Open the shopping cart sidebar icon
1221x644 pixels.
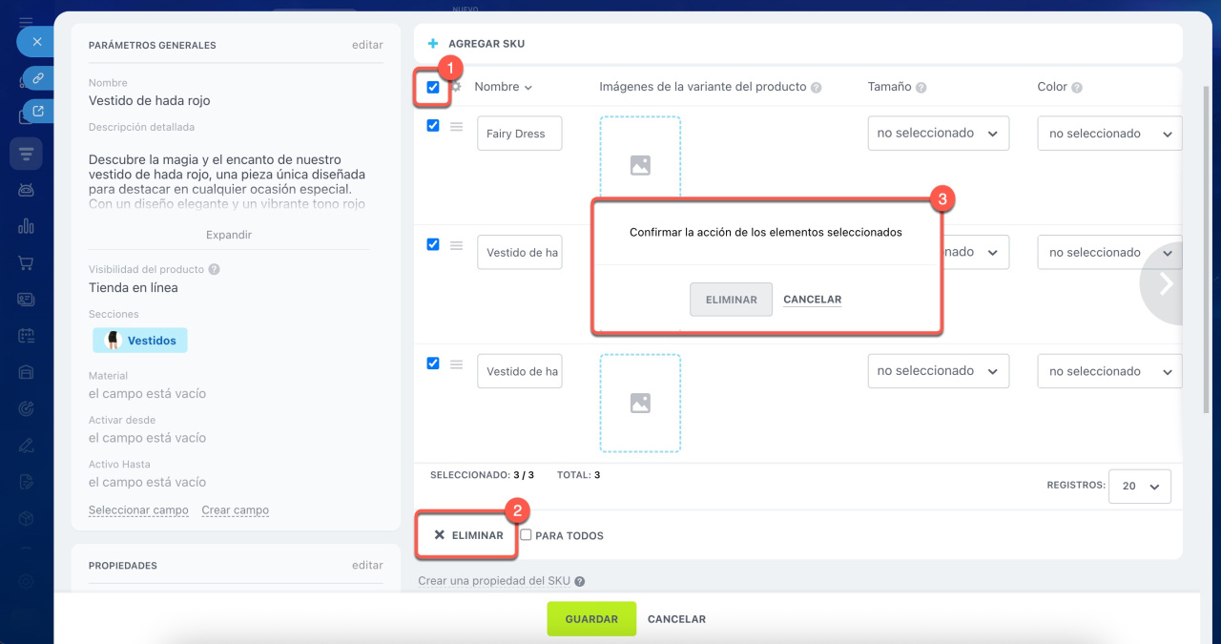(x=26, y=262)
